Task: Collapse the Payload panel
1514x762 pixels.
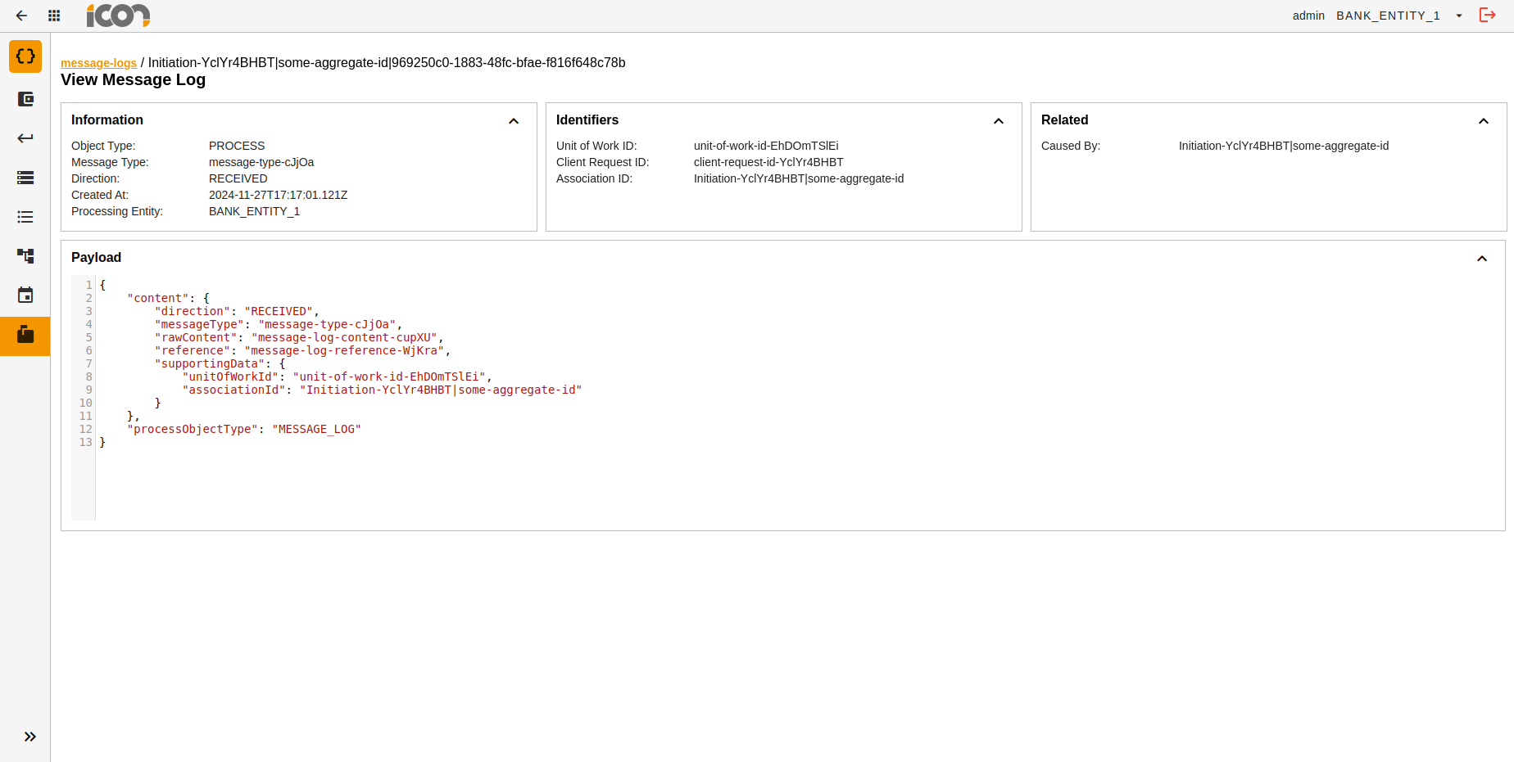Action: [x=1482, y=259]
